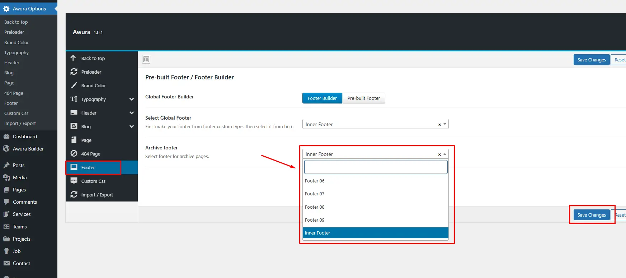Click the Awura Options gear icon
Screen dimensions: 626x278
click(x=6, y=9)
